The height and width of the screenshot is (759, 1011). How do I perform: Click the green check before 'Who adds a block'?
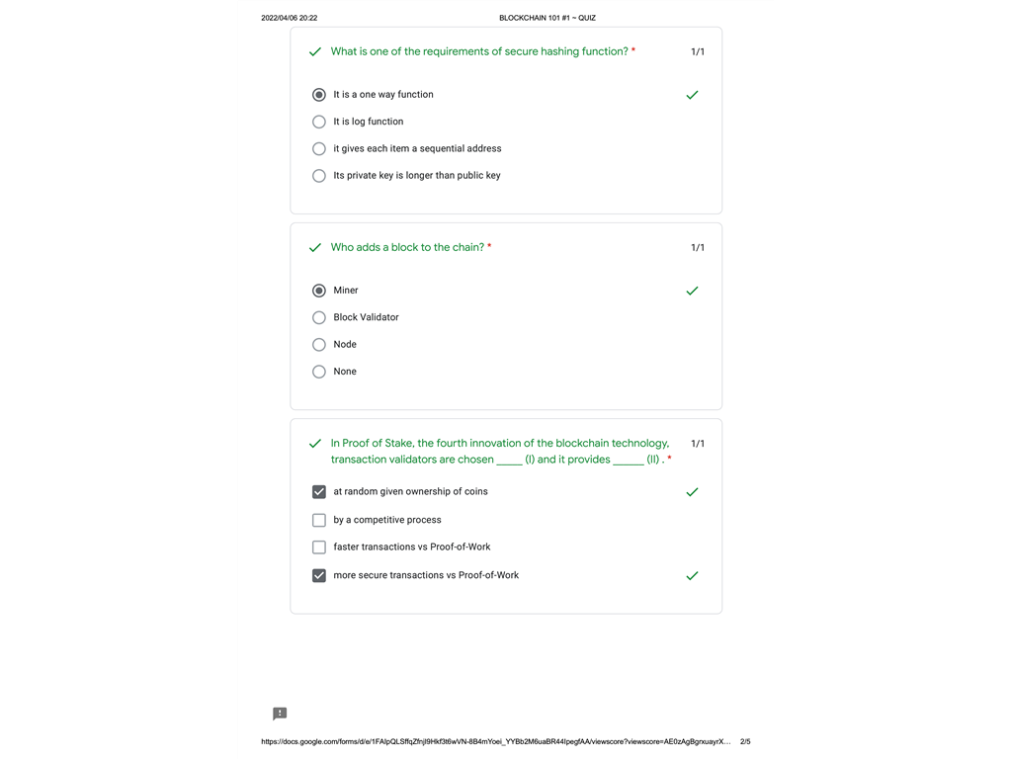tap(315, 248)
